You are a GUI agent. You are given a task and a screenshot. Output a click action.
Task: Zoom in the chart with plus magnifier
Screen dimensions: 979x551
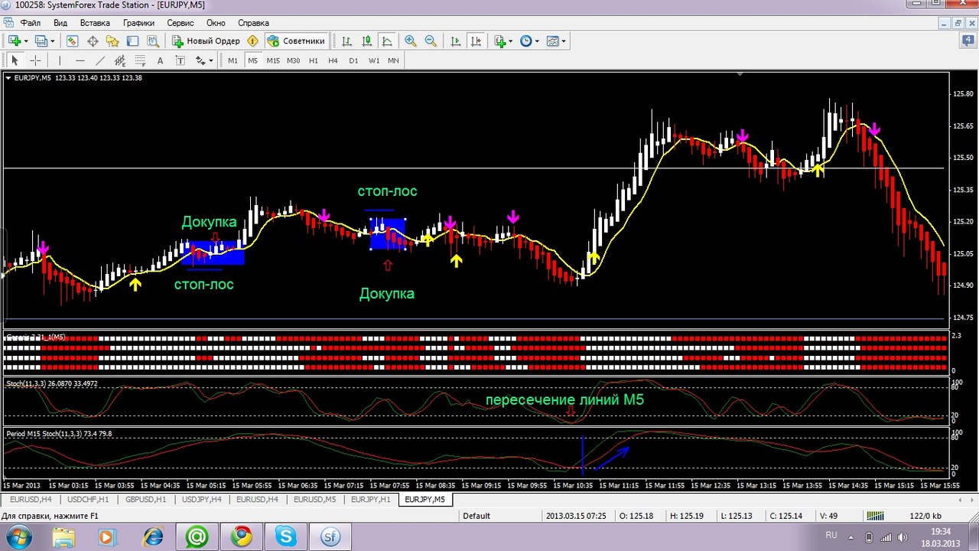[x=411, y=41]
